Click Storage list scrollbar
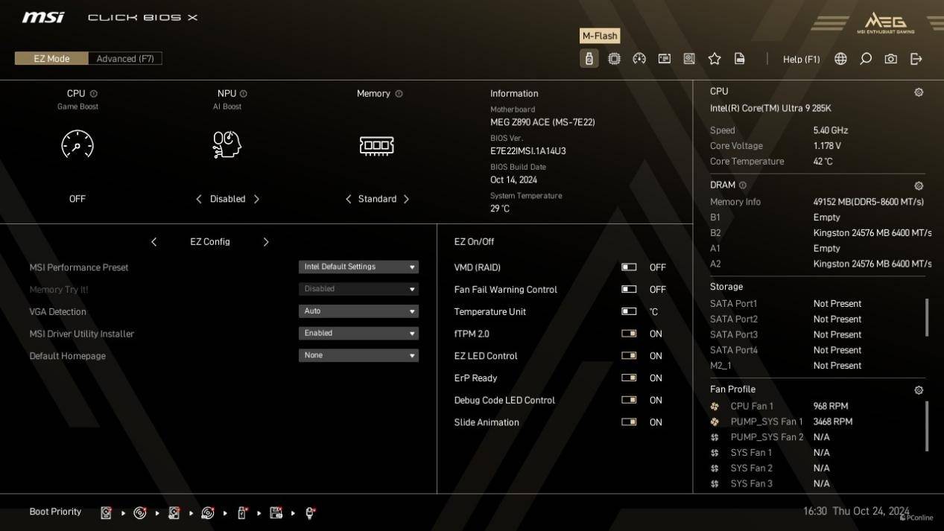This screenshot has height=531, width=944. pos(928,318)
